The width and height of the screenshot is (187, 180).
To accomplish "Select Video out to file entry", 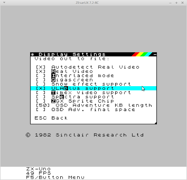I will tap(72, 59).
